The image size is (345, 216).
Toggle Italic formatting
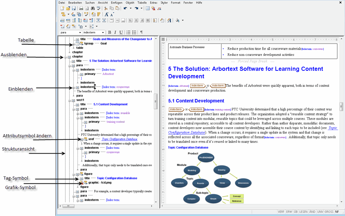[x=115, y=32]
